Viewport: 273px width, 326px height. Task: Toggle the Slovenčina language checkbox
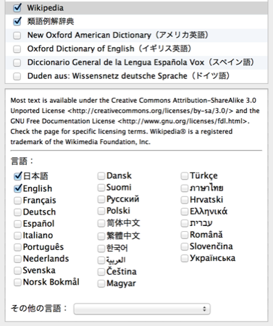tap(185, 246)
